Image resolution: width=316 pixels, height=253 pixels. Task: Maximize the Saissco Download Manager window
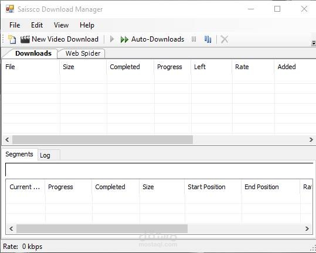277,9
